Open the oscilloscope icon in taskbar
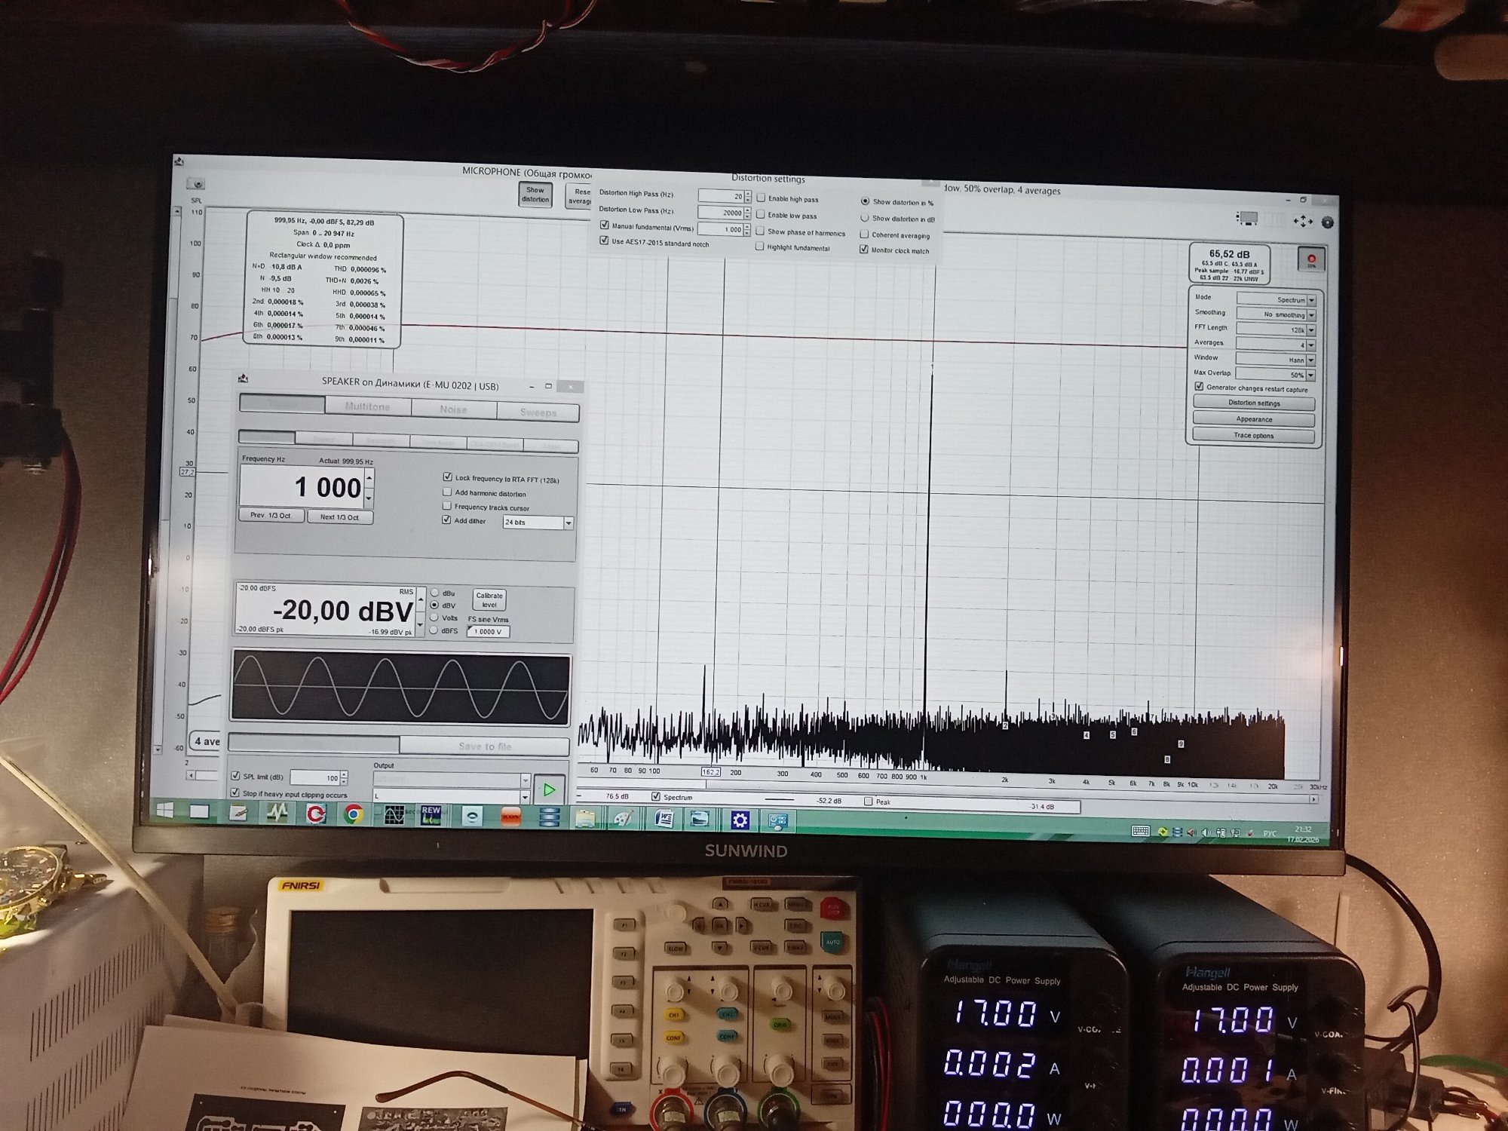Image resolution: width=1508 pixels, height=1131 pixels. pos(394,814)
